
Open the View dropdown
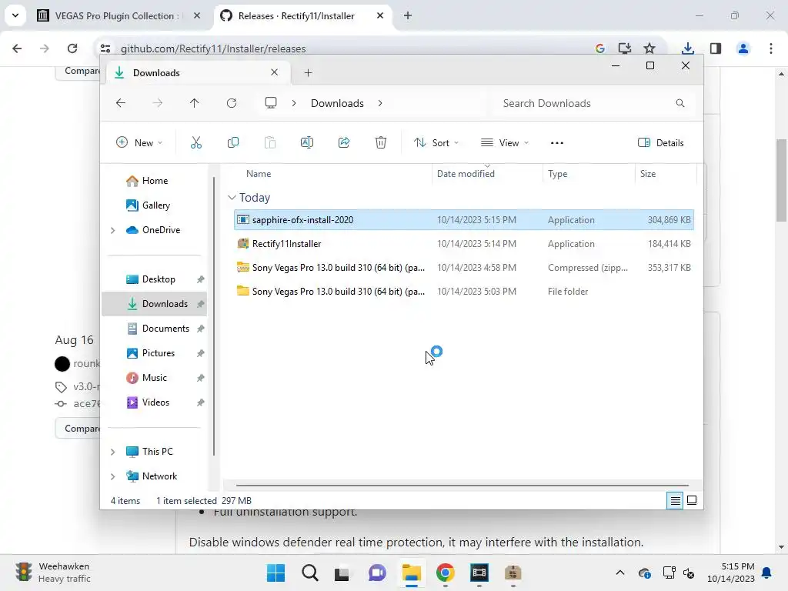[505, 142]
